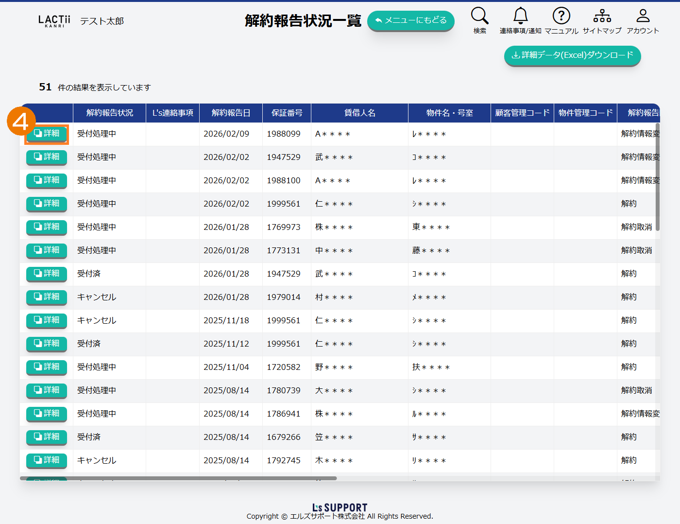Open the sitemap icon
The image size is (680, 524).
pyautogui.click(x=602, y=16)
